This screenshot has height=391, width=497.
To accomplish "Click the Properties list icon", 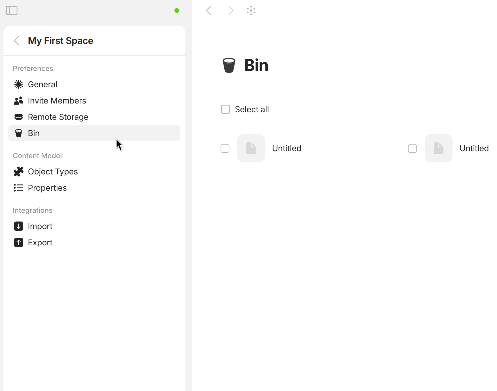I will click(x=19, y=188).
